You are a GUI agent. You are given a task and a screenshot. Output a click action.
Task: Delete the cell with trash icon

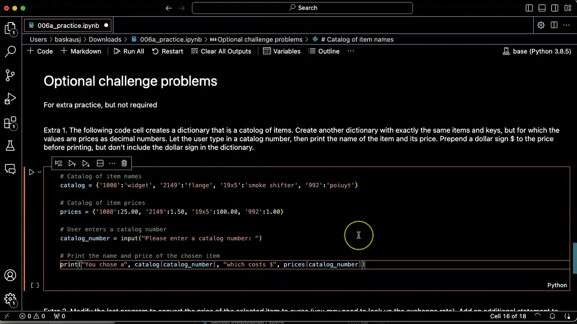click(124, 163)
